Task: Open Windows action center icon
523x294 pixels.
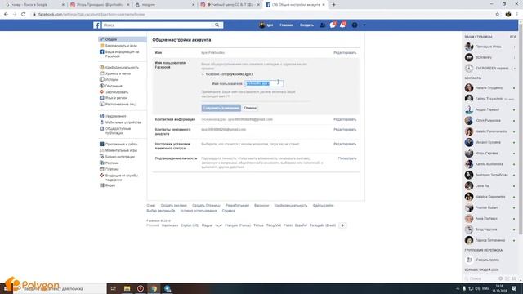Action: tap(514, 288)
